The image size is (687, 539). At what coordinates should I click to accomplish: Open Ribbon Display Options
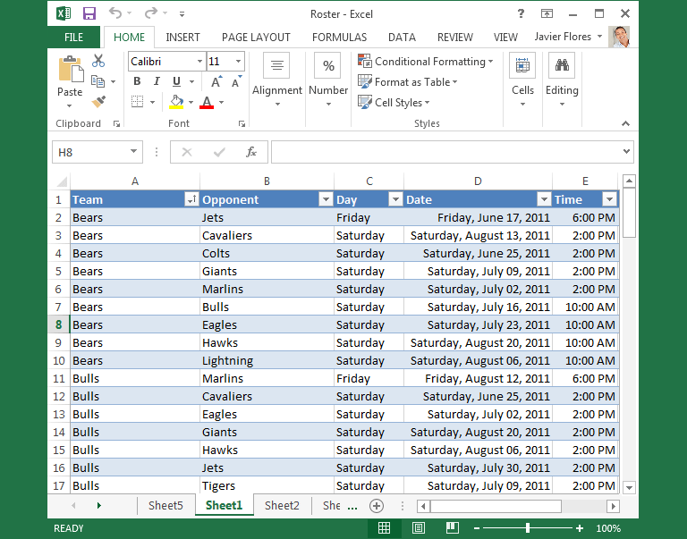click(x=547, y=13)
